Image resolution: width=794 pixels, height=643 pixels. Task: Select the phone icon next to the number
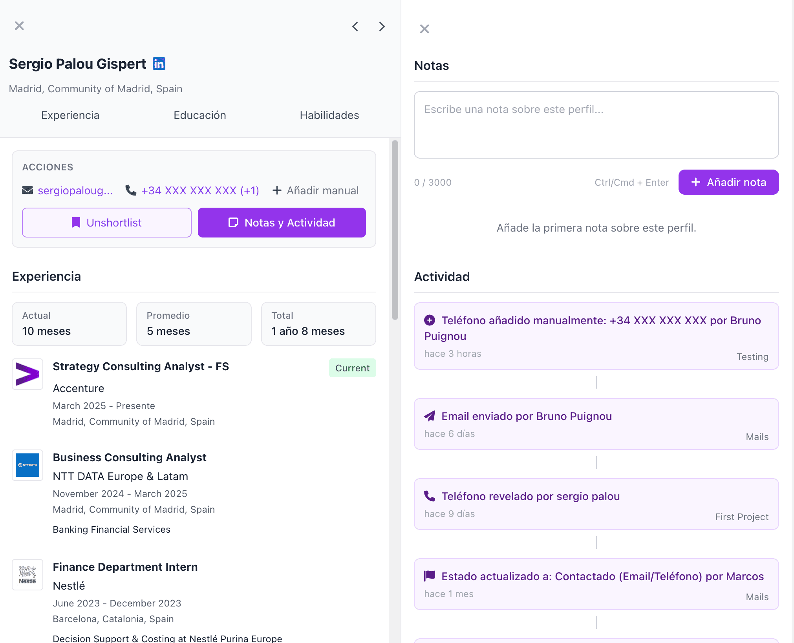131,190
